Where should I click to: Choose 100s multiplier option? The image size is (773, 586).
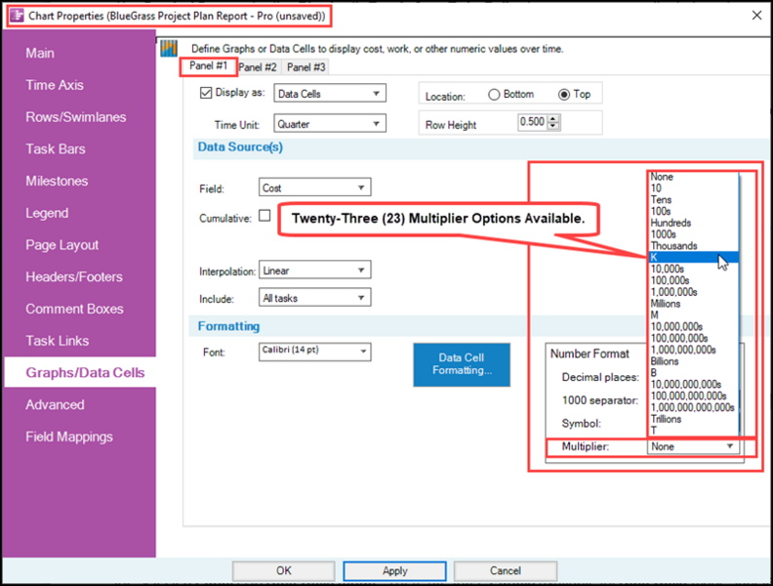693,211
